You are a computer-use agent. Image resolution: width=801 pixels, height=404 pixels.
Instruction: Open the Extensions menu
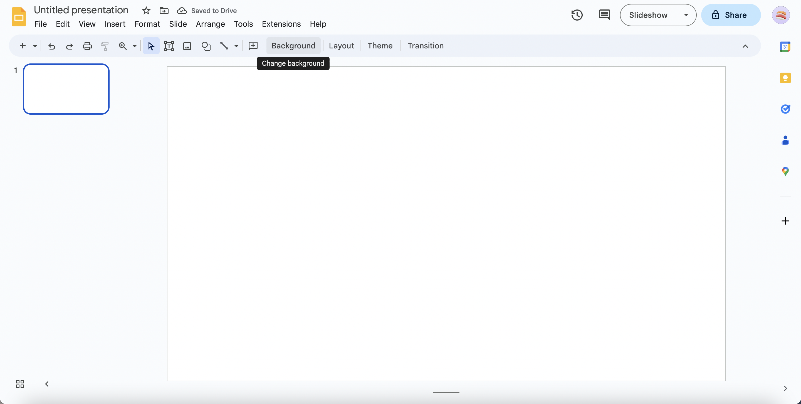(281, 24)
